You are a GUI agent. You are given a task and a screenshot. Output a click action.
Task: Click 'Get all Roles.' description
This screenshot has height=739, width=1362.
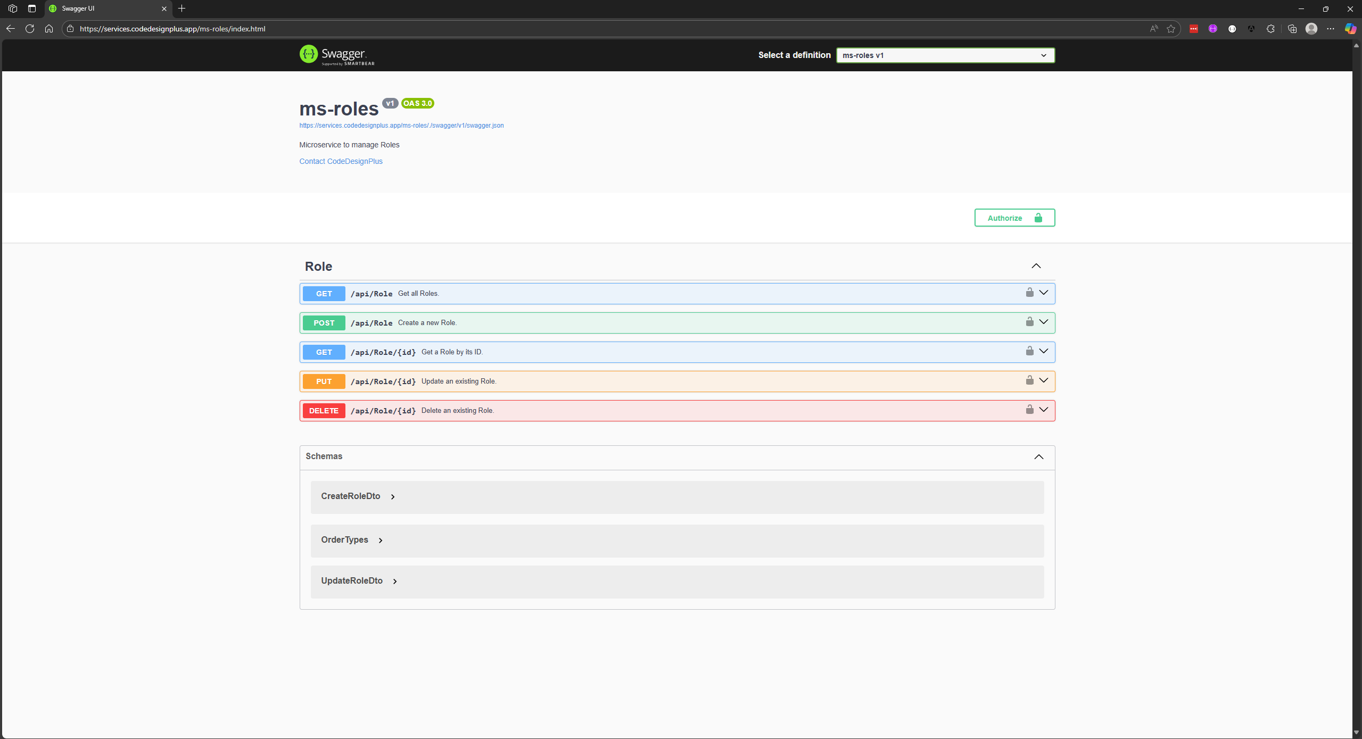tap(418, 294)
